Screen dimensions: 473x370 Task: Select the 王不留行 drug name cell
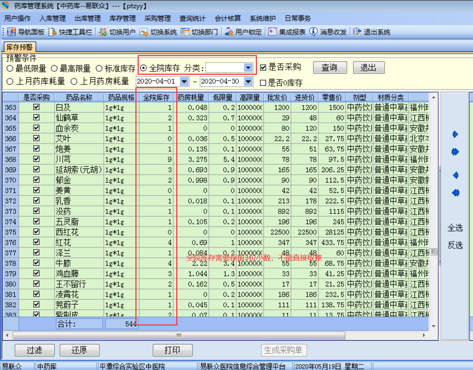tap(79, 284)
